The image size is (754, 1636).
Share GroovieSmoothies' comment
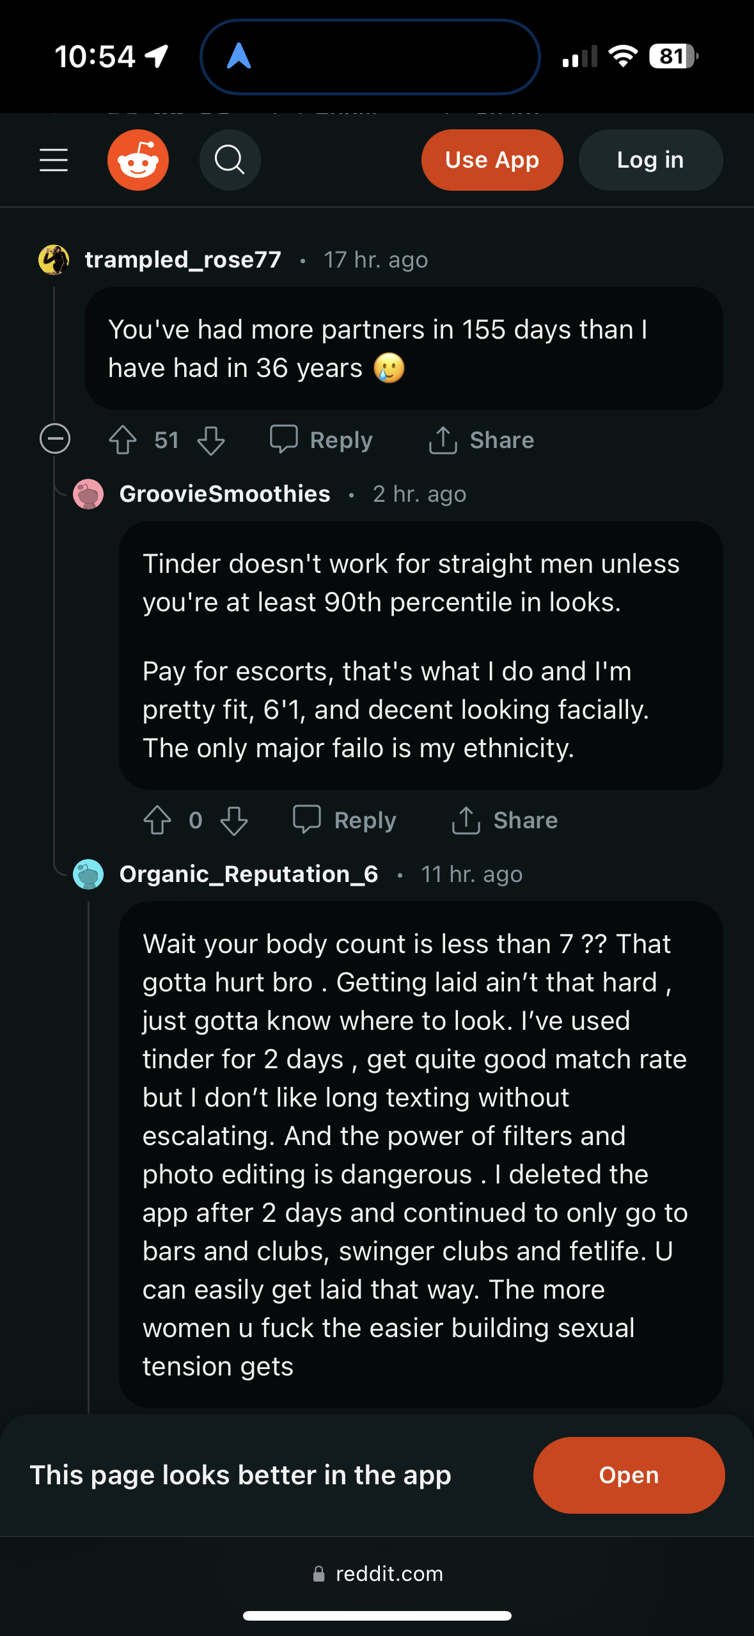(x=505, y=821)
